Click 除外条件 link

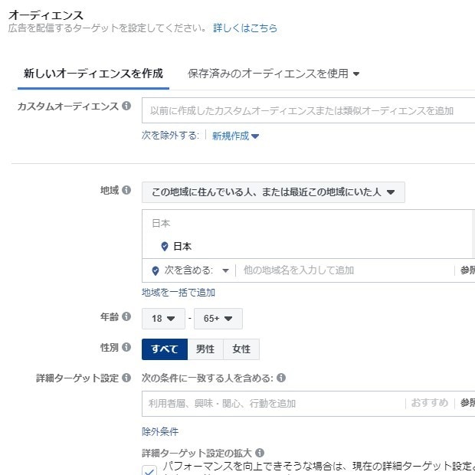coord(160,431)
